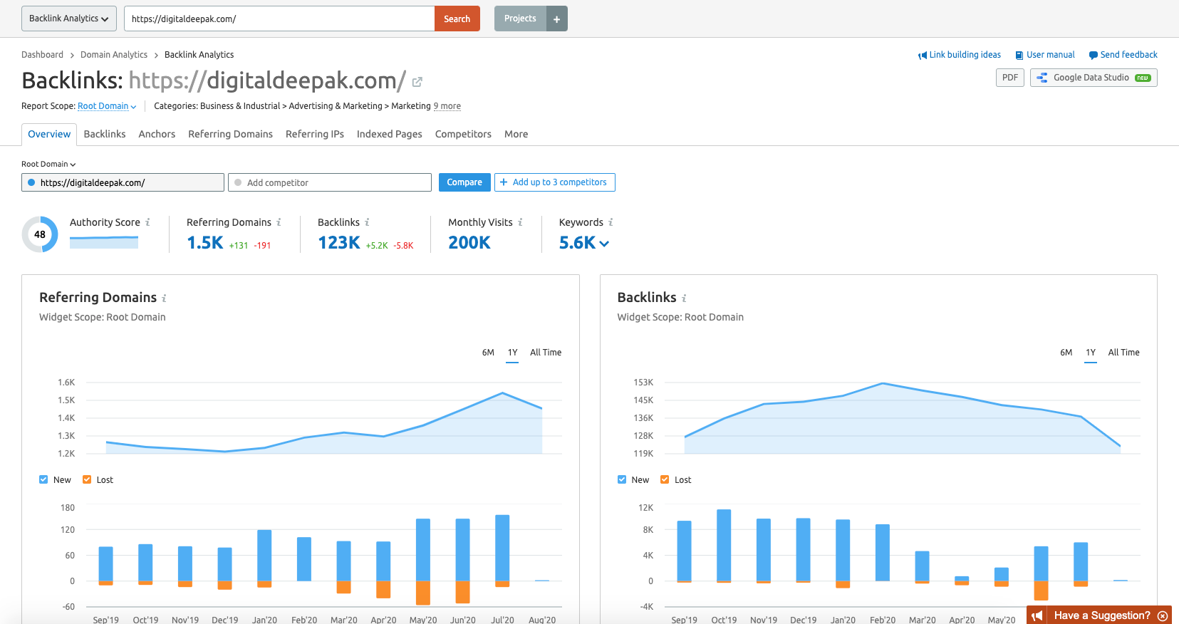This screenshot has width=1179, height=624.
Task: Switch to the Backlinks tab
Action: click(105, 134)
